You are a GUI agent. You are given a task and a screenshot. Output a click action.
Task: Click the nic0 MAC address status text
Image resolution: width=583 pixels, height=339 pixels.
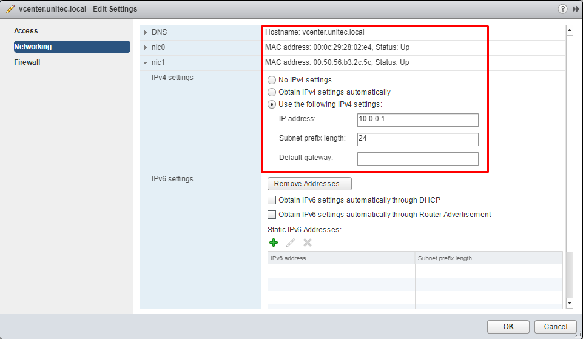(337, 47)
